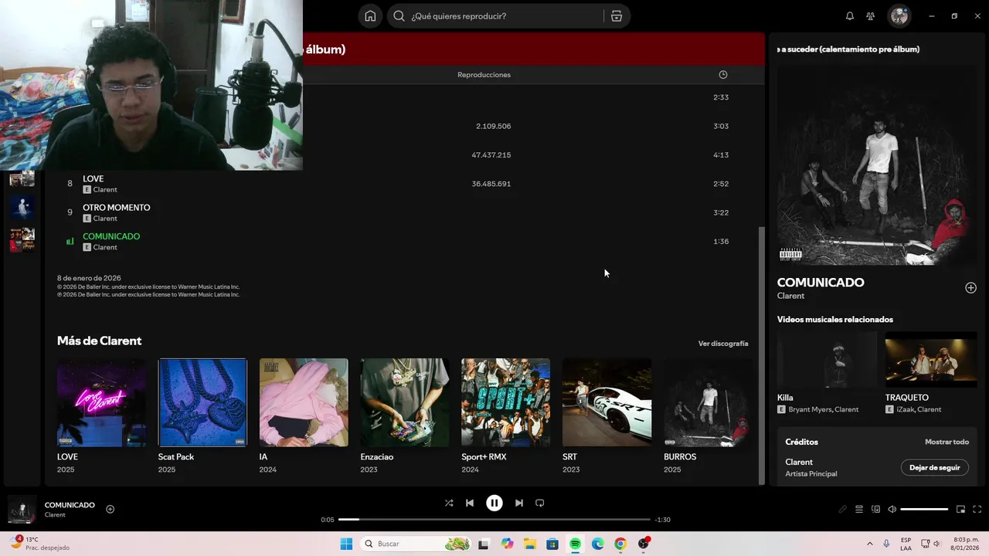Open the Friend Activity icon

[871, 16]
